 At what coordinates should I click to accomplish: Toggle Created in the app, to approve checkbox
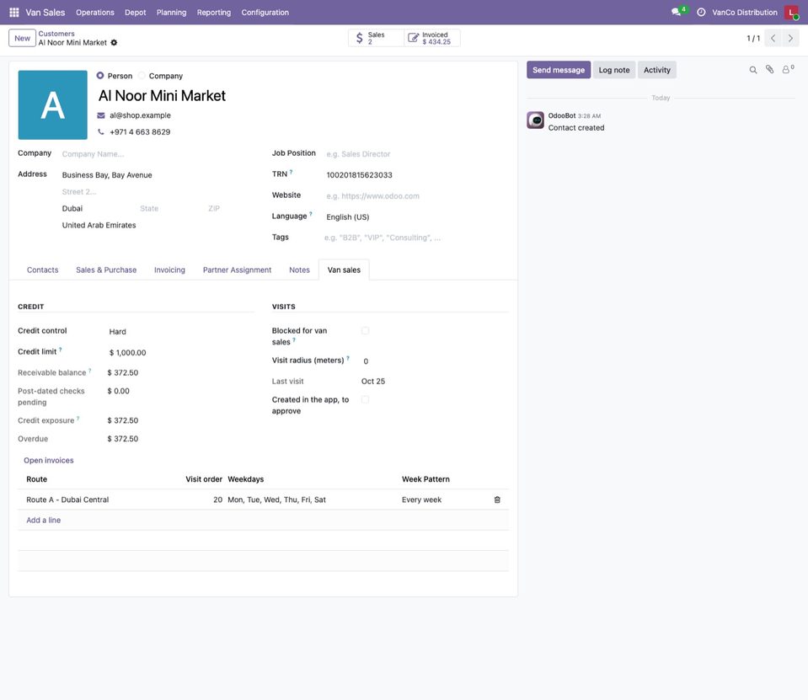point(366,400)
